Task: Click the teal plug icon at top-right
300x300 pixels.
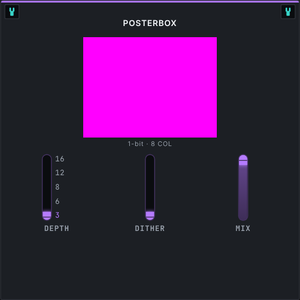Action: click(288, 12)
